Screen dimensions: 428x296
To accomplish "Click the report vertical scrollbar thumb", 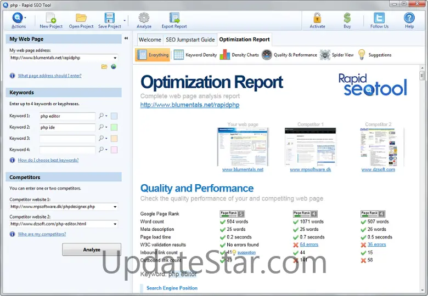I will (x=422, y=76).
